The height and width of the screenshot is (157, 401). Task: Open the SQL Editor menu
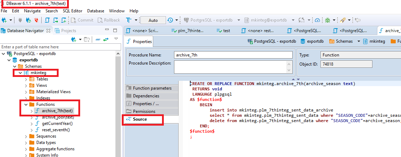click(x=72, y=11)
